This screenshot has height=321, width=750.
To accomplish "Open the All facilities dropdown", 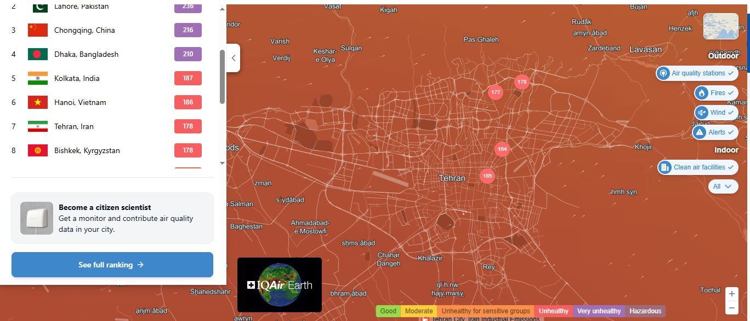I will click(723, 186).
